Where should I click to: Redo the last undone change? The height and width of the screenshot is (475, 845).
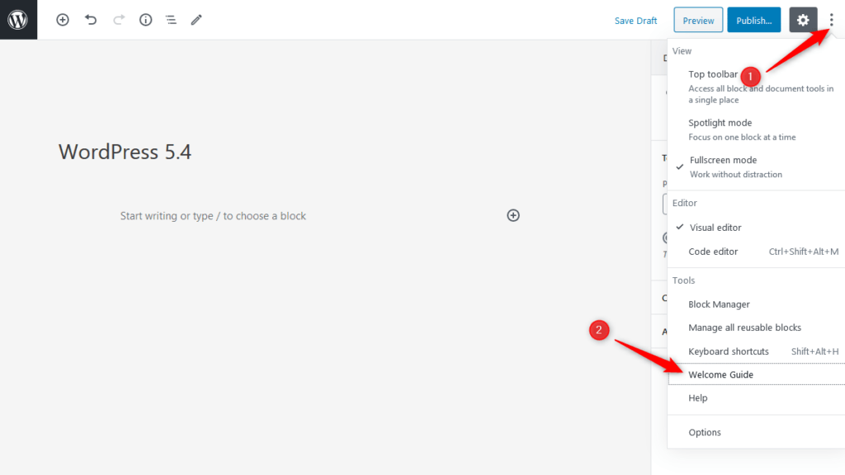pos(119,20)
